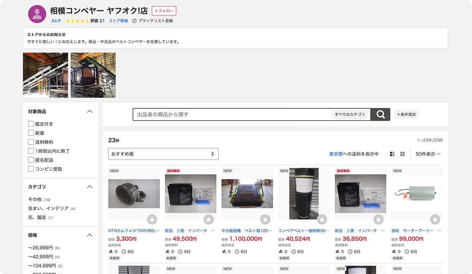Screen dimensions: 472x274
Task: Star the コンベアベルト 40,524円 item
Action: [322, 219]
